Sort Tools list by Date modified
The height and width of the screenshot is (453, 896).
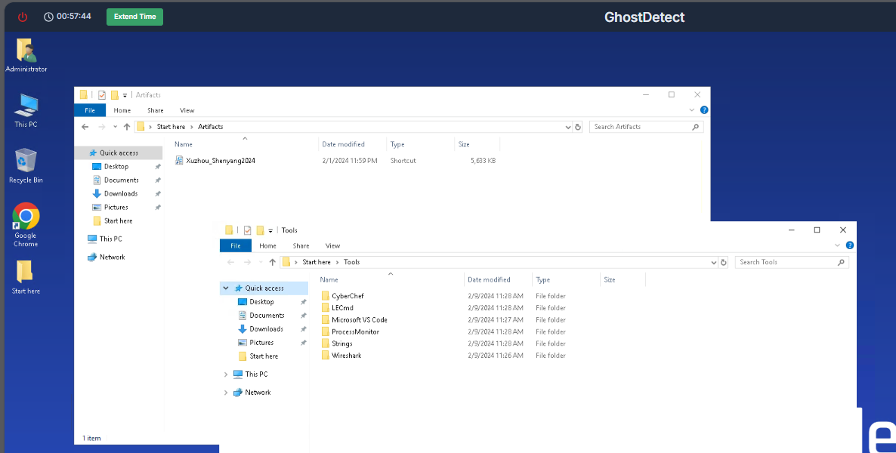pyautogui.click(x=489, y=279)
